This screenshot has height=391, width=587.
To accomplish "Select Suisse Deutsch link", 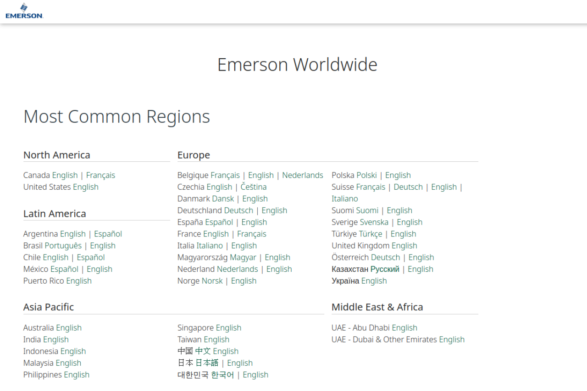I will click(408, 187).
